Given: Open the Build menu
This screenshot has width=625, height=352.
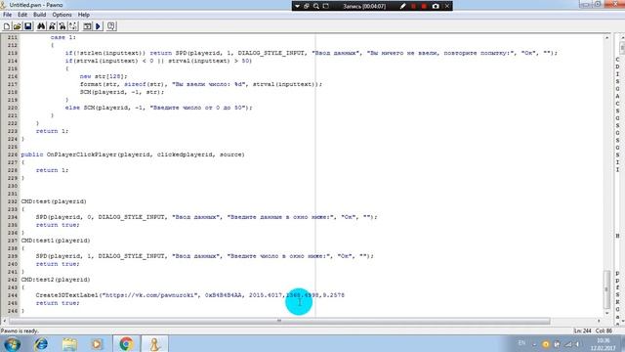Looking at the screenshot, I should coord(39,15).
